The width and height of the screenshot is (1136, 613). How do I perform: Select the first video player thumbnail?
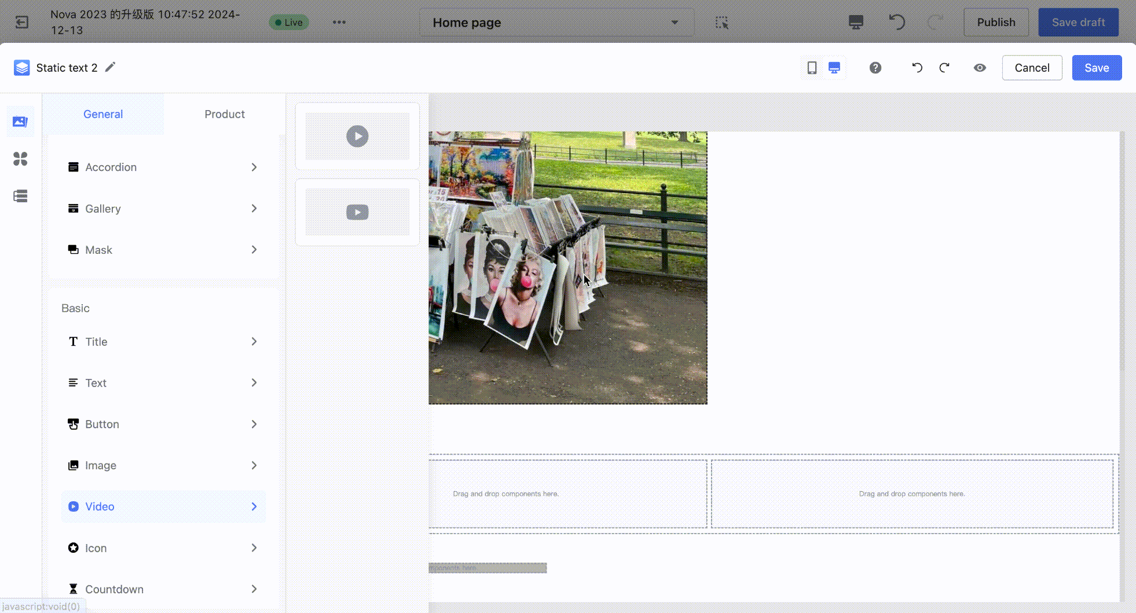pos(357,136)
